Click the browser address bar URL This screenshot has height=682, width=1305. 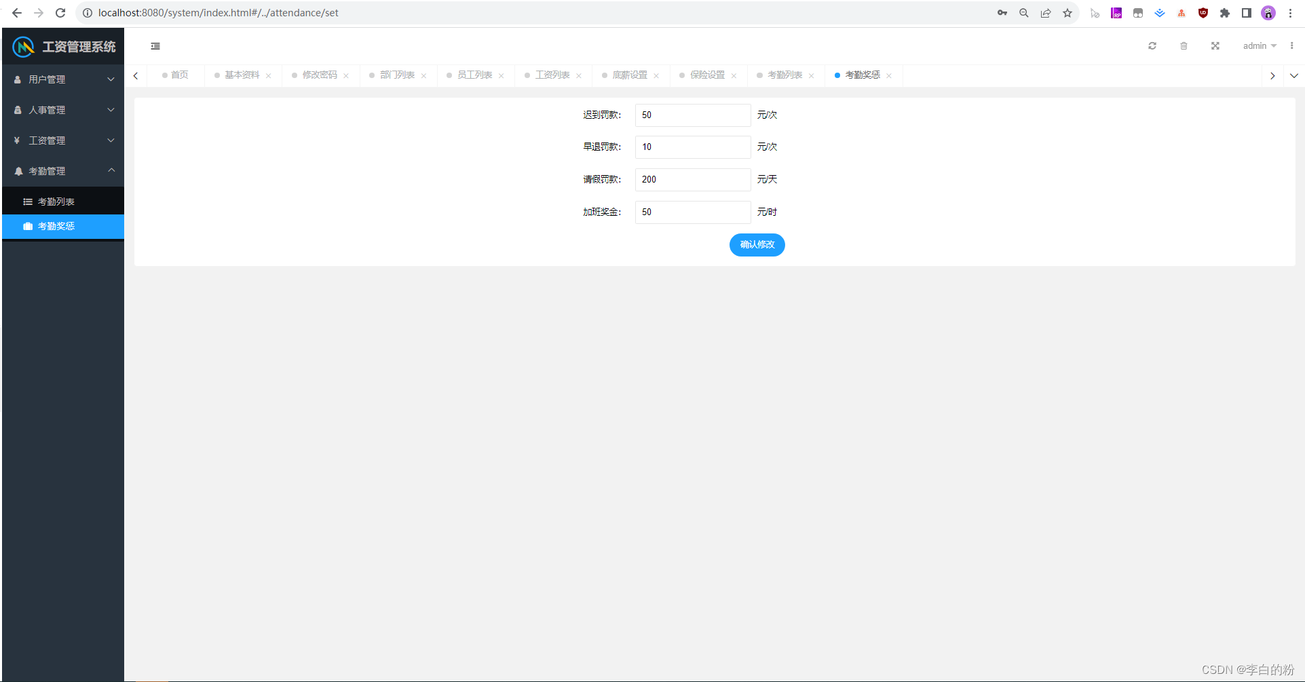coord(219,13)
